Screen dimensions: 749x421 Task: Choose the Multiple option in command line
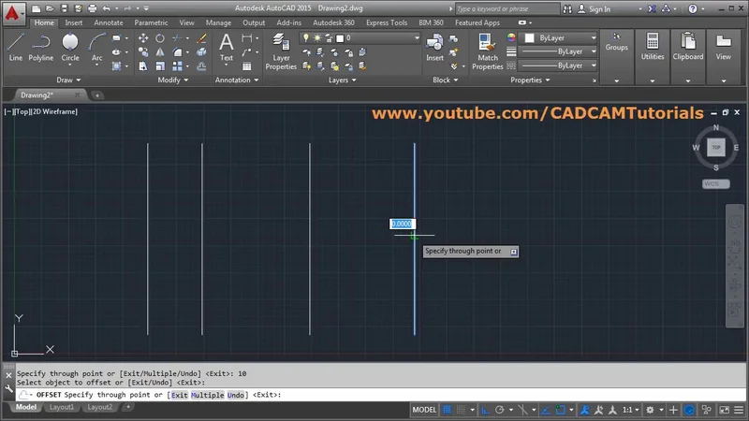[x=208, y=395]
